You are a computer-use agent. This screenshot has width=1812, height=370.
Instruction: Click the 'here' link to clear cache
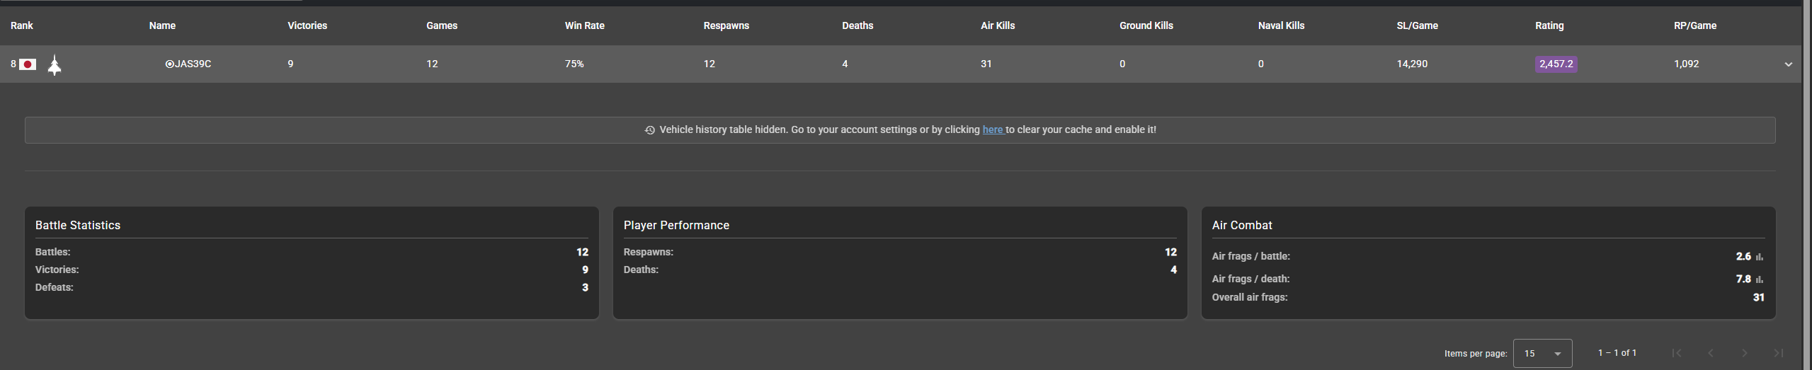click(x=992, y=129)
